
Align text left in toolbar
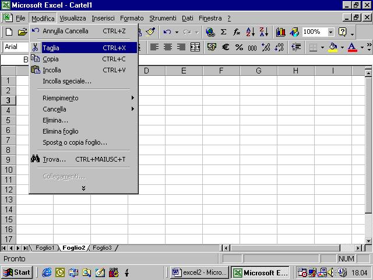pyautogui.click(x=154, y=47)
